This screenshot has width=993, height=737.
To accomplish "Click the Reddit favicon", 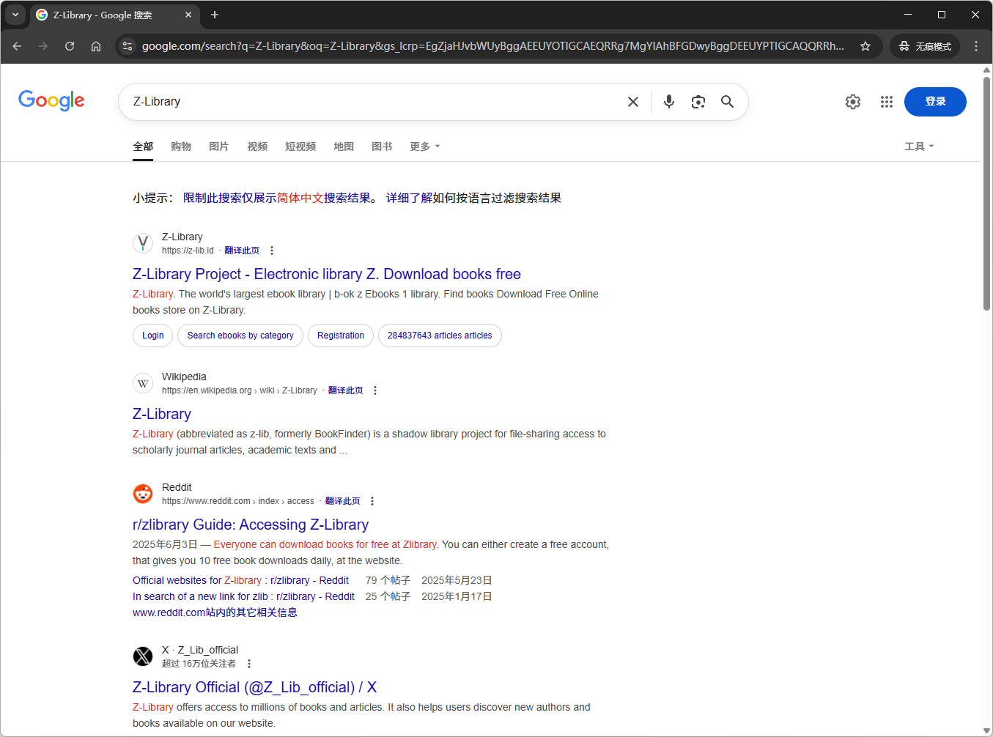I will [x=143, y=494].
